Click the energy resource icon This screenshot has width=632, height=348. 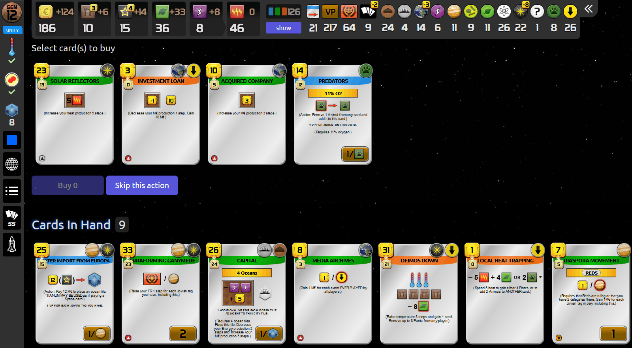[199, 12]
